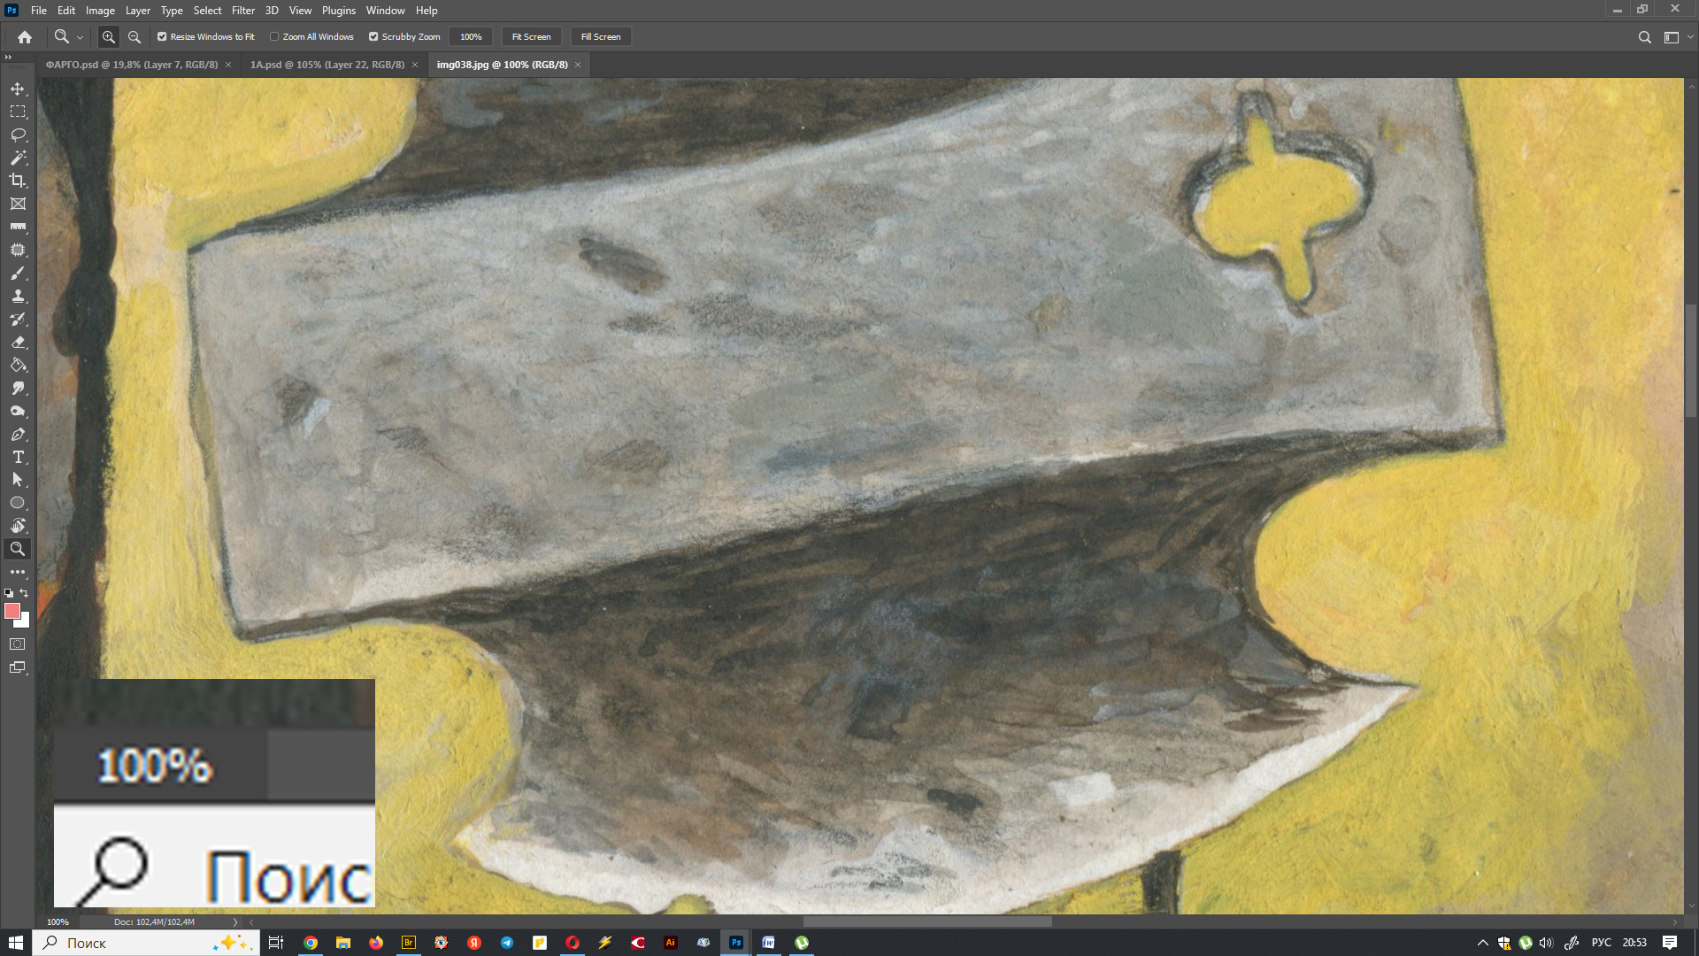Enable Zoom All Windows checkbox
Screen dimensions: 1699x956
pos(274,37)
